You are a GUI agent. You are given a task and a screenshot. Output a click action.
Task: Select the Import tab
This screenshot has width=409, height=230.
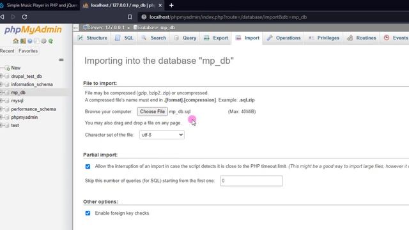point(247,38)
